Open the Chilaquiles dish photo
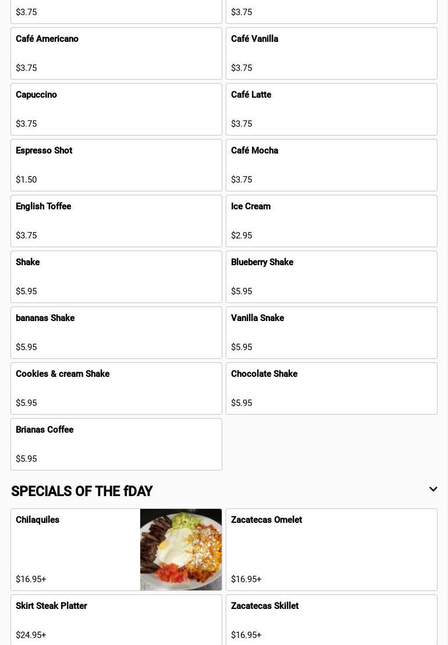448x645 pixels. 180,550
